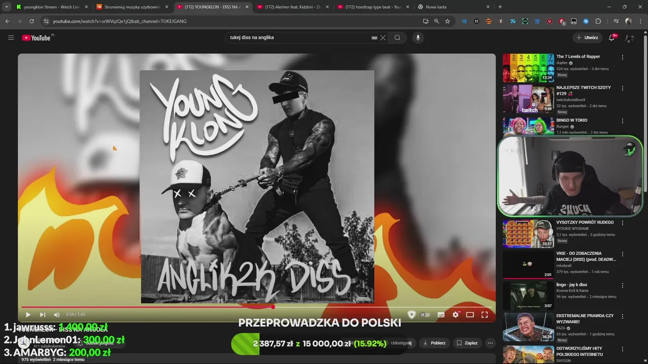Viewport: 648px width, 364px height.
Task: Expand the Chrome tab search chevron
Action: [x=7, y=7]
